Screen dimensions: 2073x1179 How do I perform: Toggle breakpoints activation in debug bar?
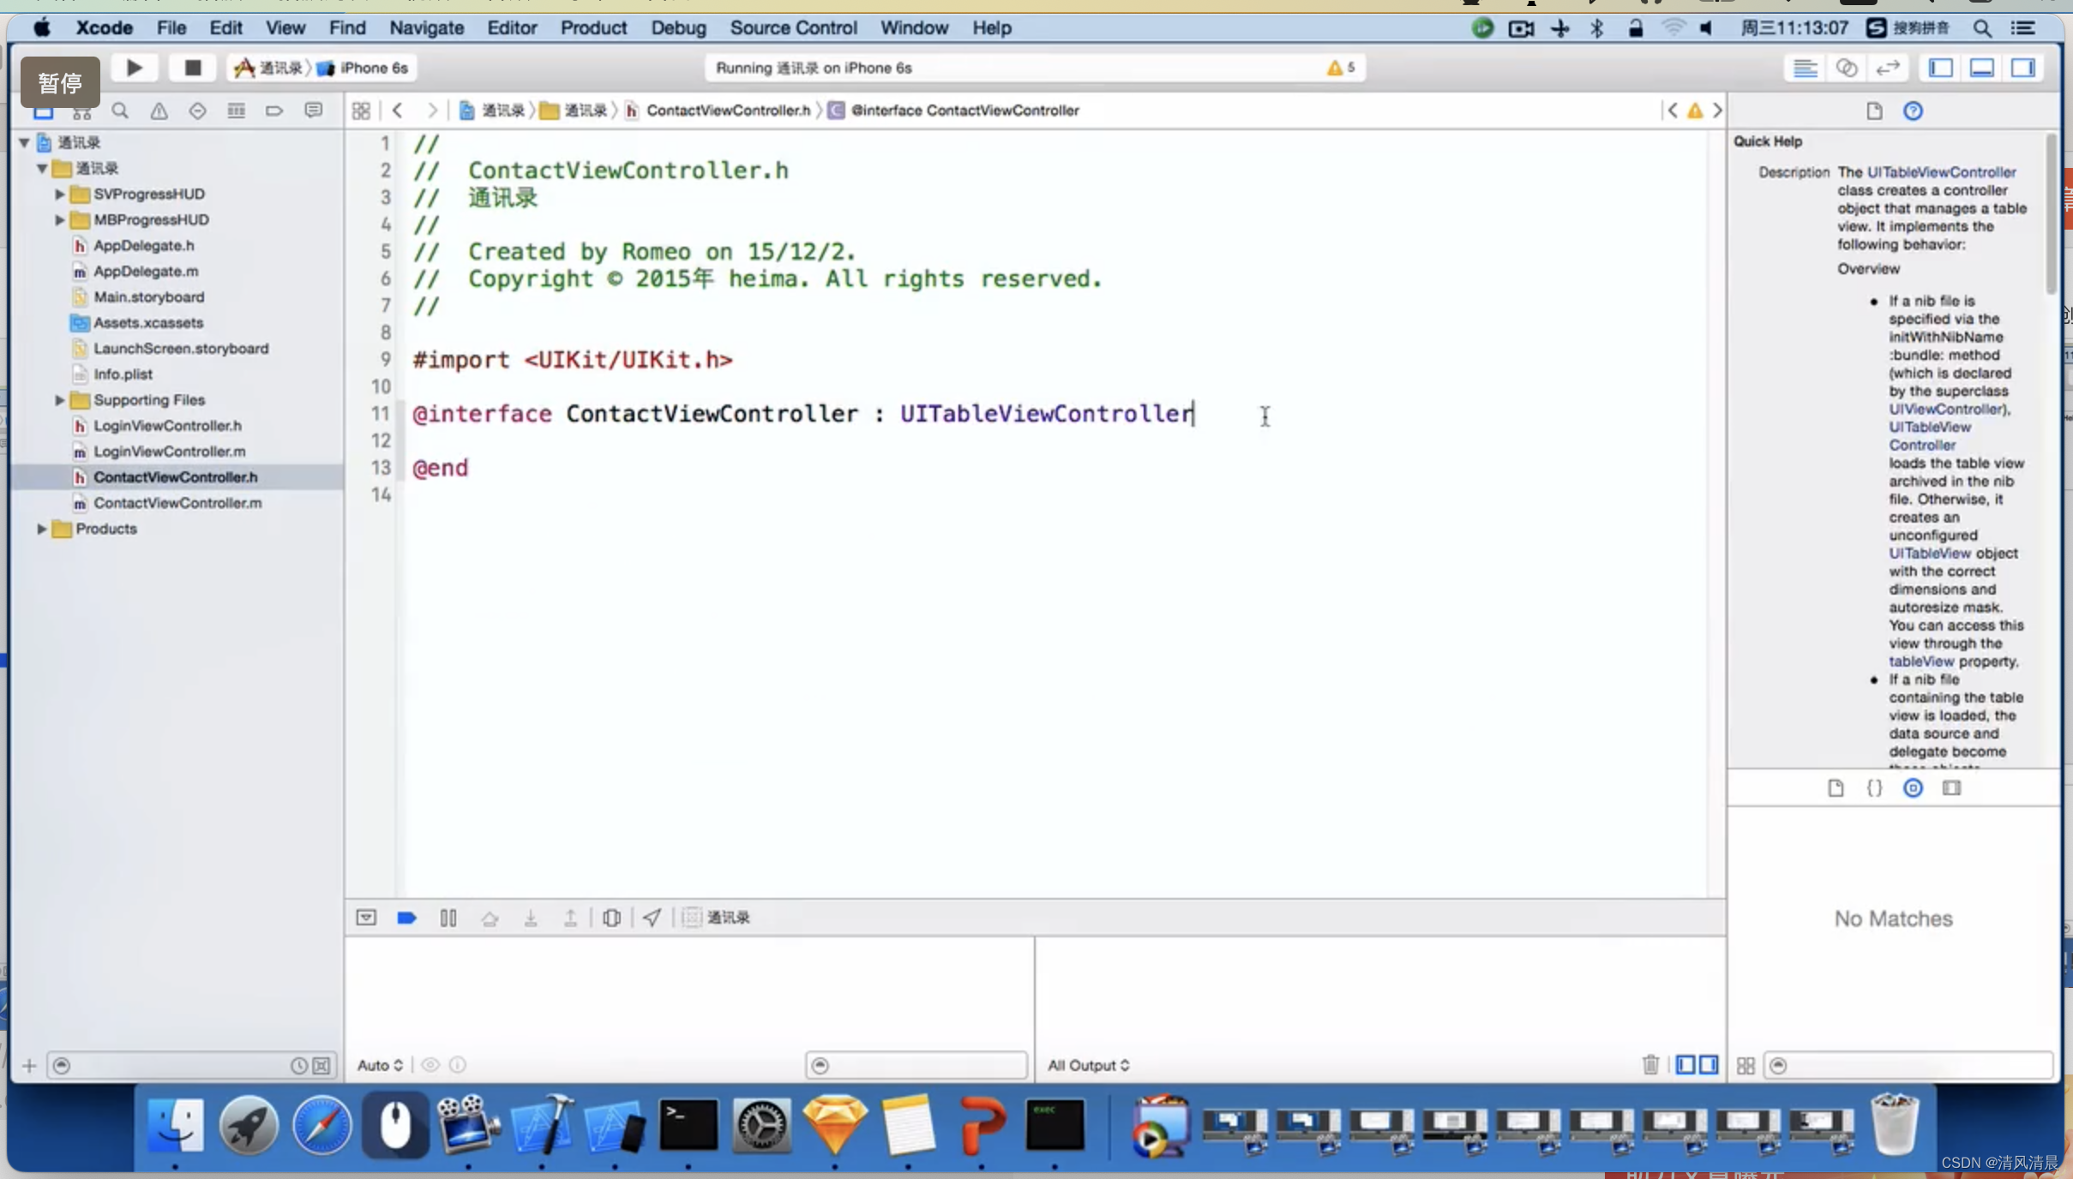(x=406, y=918)
